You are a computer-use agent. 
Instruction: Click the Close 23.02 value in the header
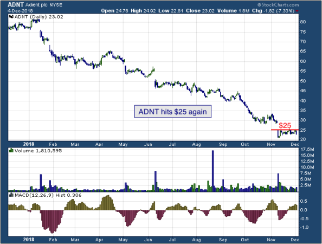tap(200, 11)
